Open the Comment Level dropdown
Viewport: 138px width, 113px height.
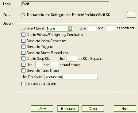tap(59, 28)
